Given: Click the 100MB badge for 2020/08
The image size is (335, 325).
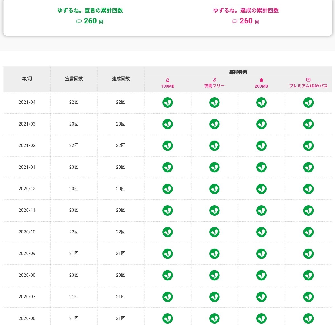Looking at the screenshot, I should coord(167,275).
